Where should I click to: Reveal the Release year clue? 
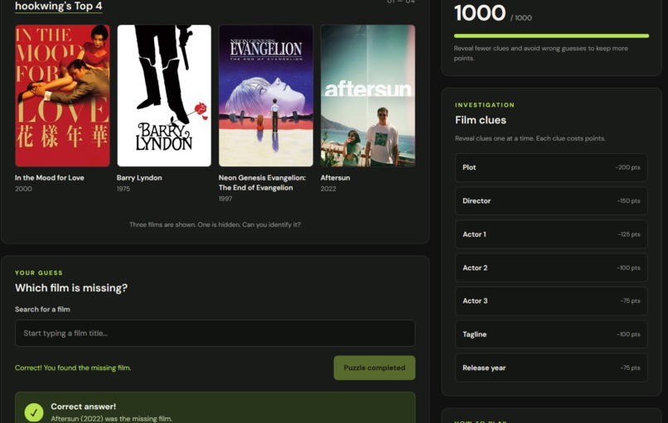click(551, 368)
